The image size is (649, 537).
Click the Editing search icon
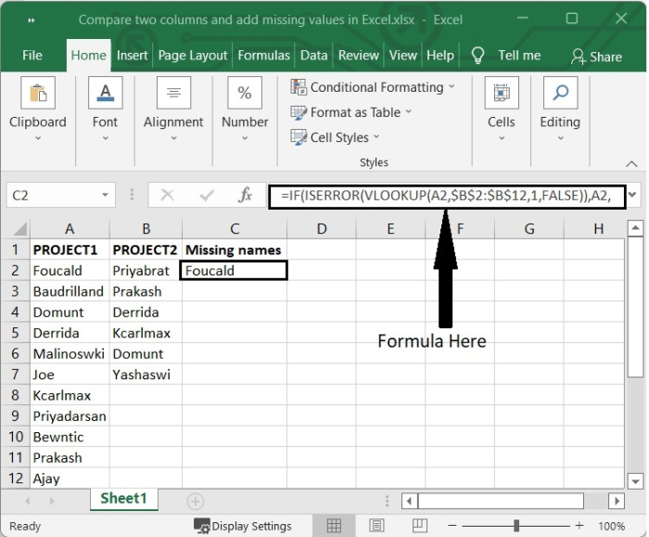pos(560,94)
